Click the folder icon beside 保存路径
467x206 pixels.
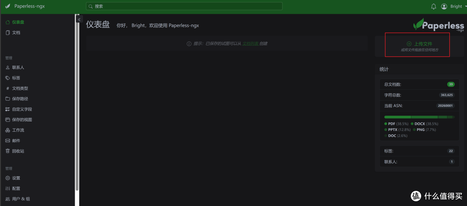pos(8,99)
